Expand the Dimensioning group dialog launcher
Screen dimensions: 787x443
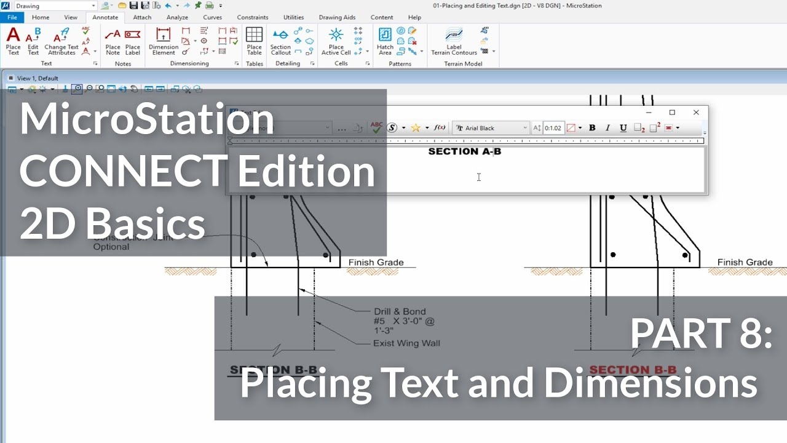pos(237,63)
